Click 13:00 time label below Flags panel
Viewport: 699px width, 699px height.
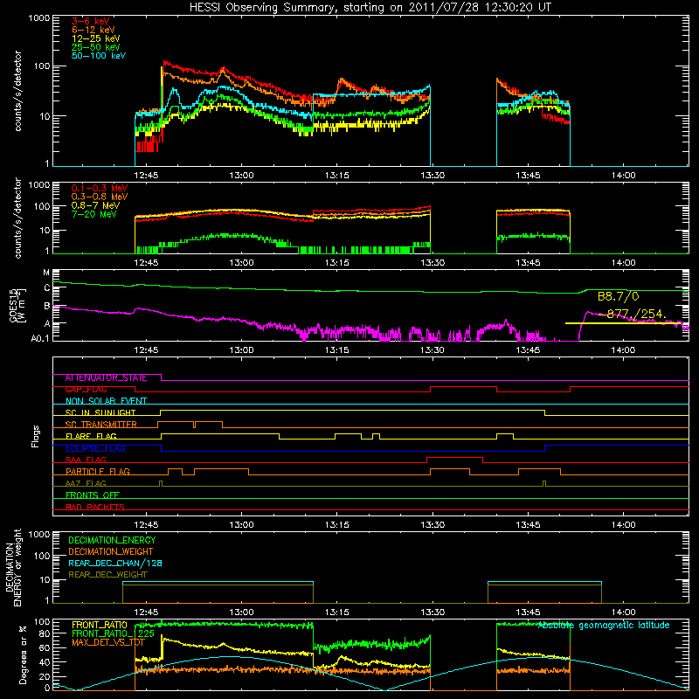coord(242,525)
